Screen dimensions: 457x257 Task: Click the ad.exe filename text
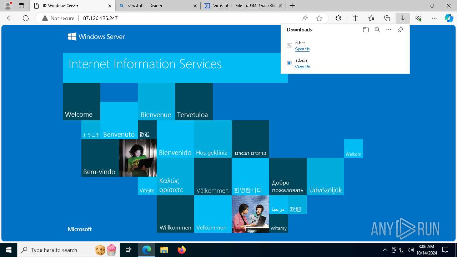pyautogui.click(x=301, y=60)
